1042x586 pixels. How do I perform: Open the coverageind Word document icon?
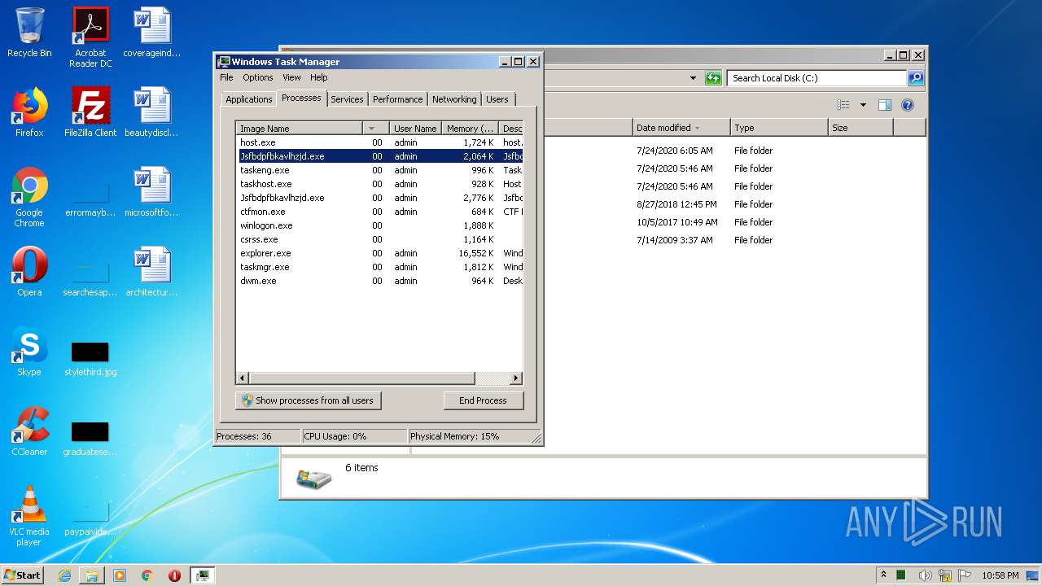[151, 33]
